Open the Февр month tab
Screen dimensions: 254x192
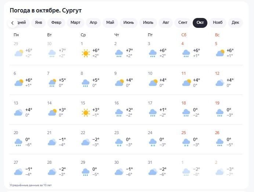pyautogui.click(x=56, y=23)
